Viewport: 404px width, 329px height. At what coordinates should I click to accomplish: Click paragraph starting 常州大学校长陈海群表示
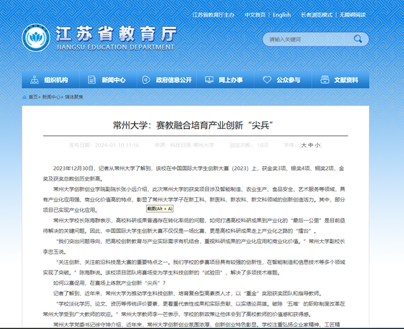click(x=194, y=225)
